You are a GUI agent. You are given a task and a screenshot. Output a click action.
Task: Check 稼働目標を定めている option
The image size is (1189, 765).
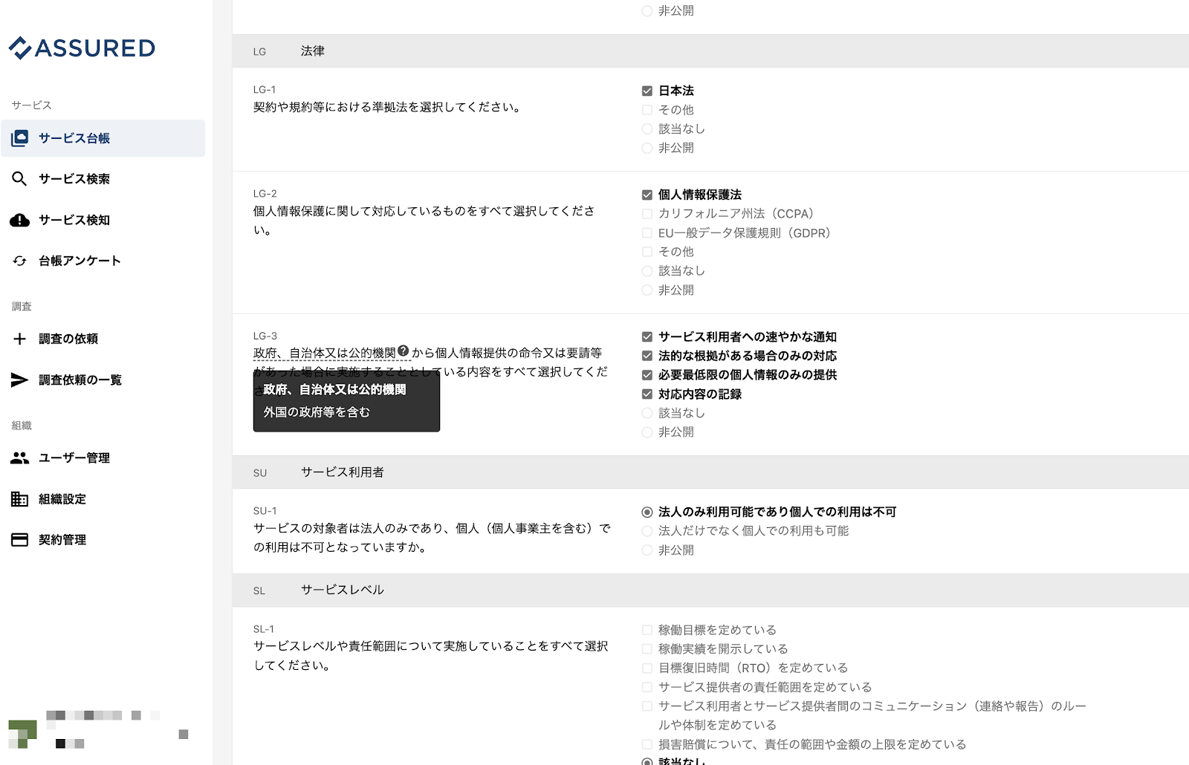tap(647, 630)
